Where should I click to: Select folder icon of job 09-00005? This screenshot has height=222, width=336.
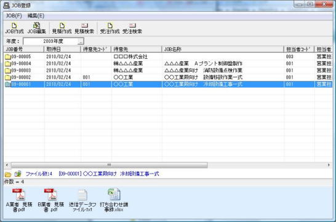point(8,56)
